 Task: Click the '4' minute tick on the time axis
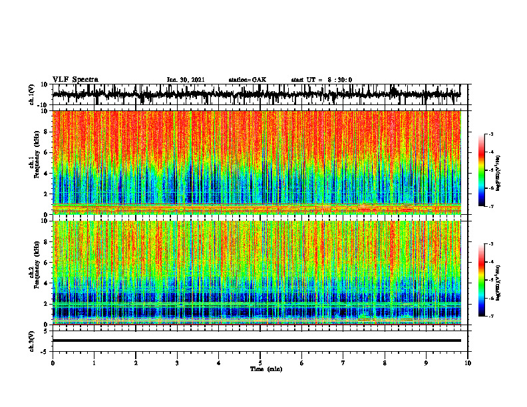point(219,363)
